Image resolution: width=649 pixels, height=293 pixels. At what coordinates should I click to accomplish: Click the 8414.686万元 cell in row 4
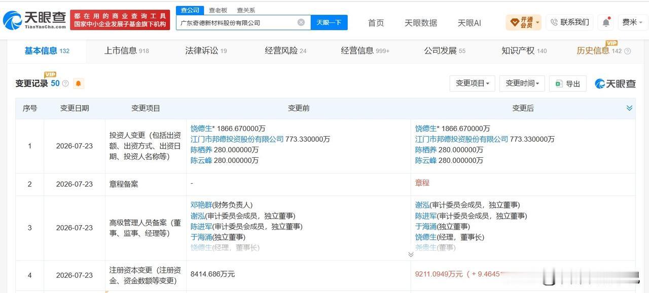click(x=212, y=274)
